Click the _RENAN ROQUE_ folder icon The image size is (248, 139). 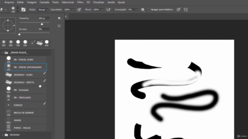tap(6, 53)
